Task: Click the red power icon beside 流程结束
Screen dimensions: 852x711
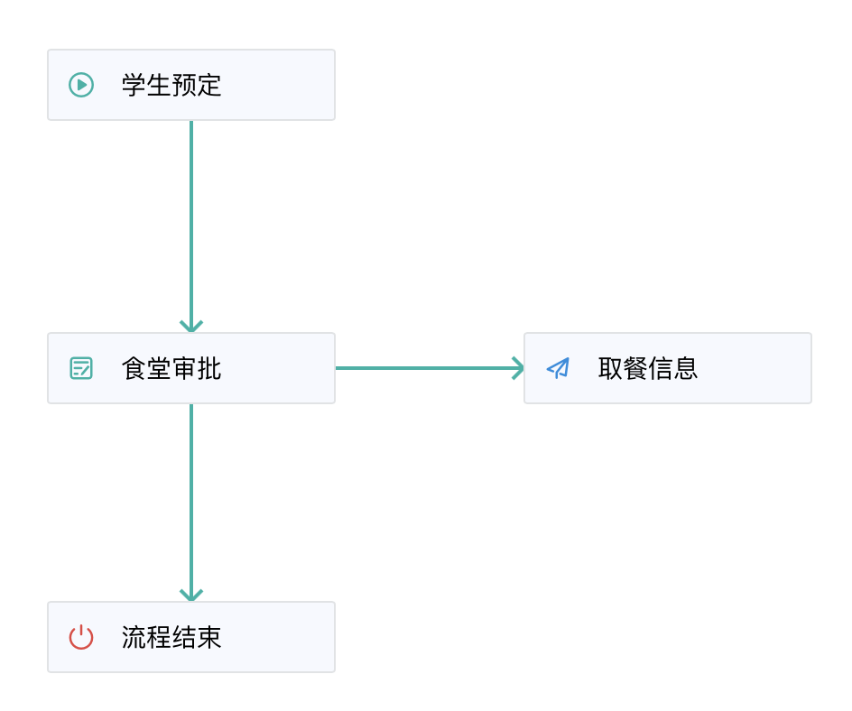Action: click(x=81, y=637)
